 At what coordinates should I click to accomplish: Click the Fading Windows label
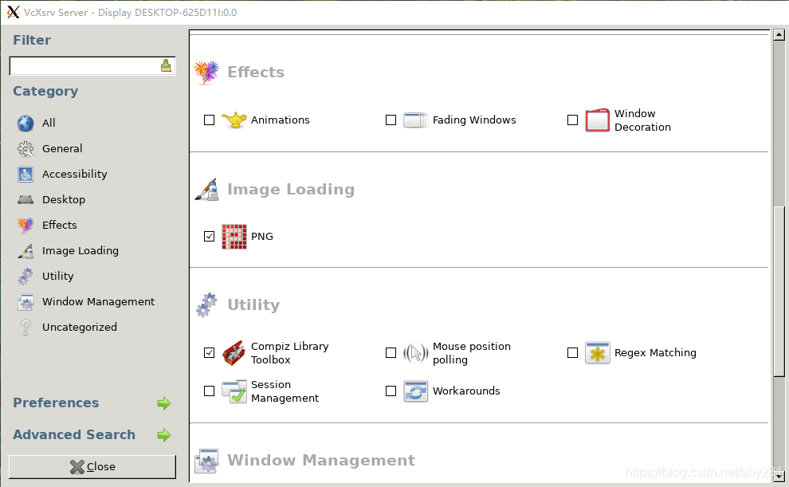point(474,120)
